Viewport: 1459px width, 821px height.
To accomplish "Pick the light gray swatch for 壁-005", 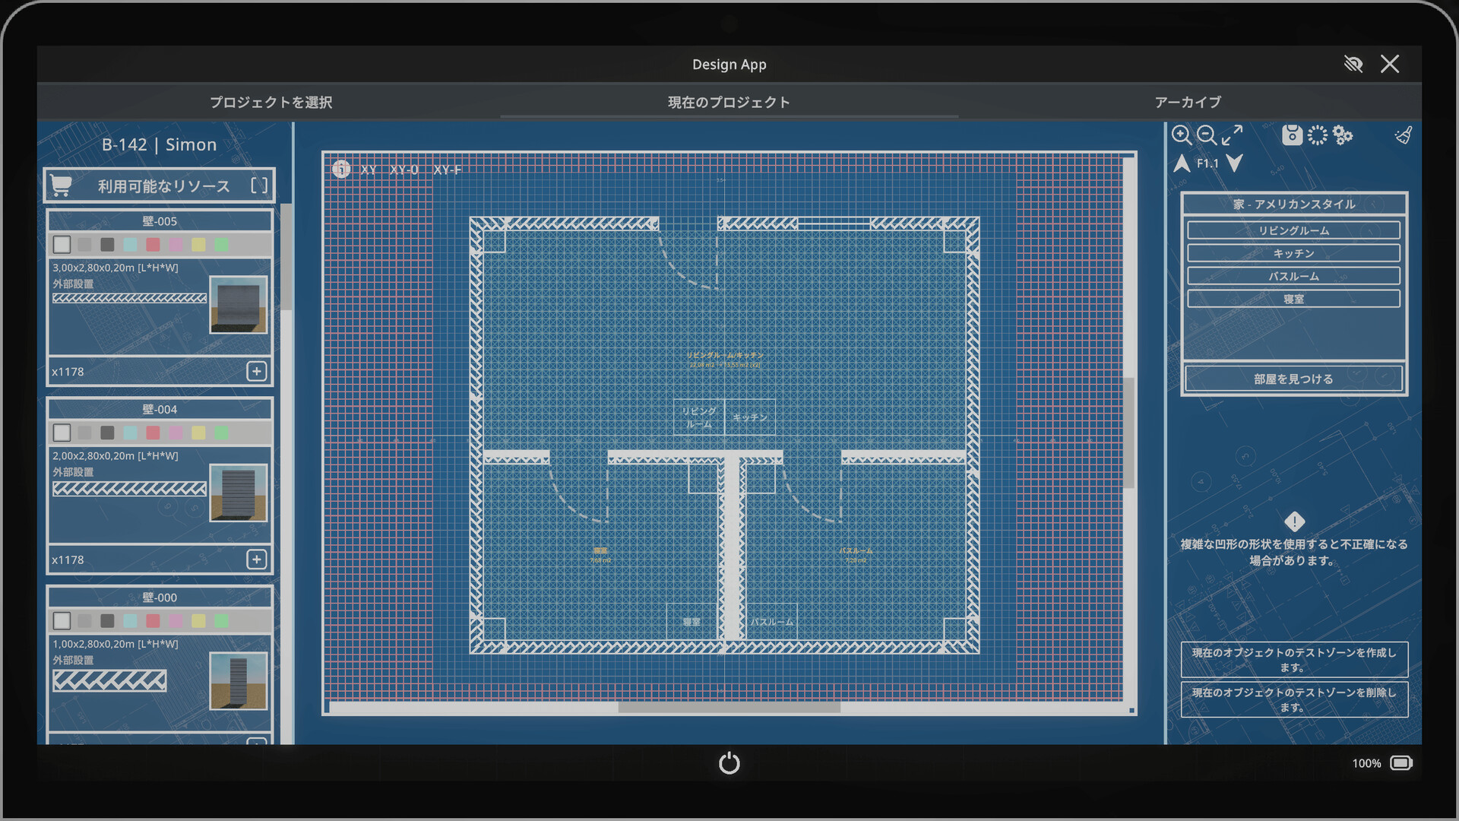I will pos(84,244).
